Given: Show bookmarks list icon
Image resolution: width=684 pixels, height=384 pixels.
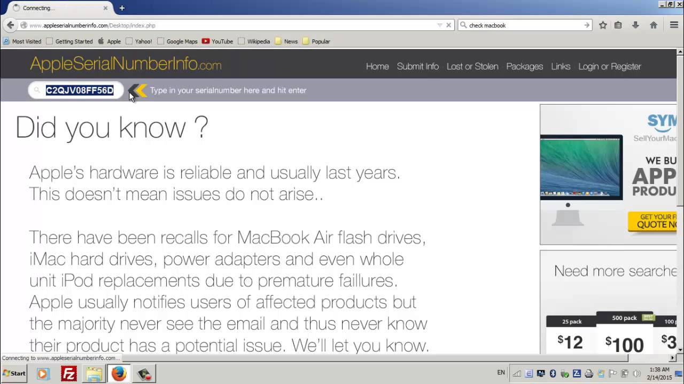Looking at the screenshot, I should point(618,25).
